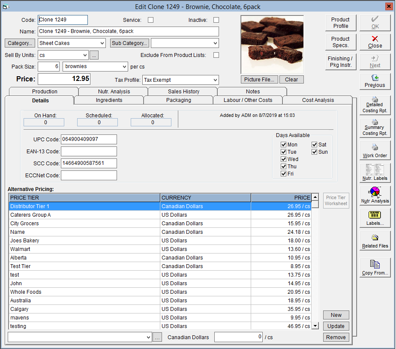Open the Sub Category dropdown
The height and width of the screenshot is (349, 396).
point(215,43)
